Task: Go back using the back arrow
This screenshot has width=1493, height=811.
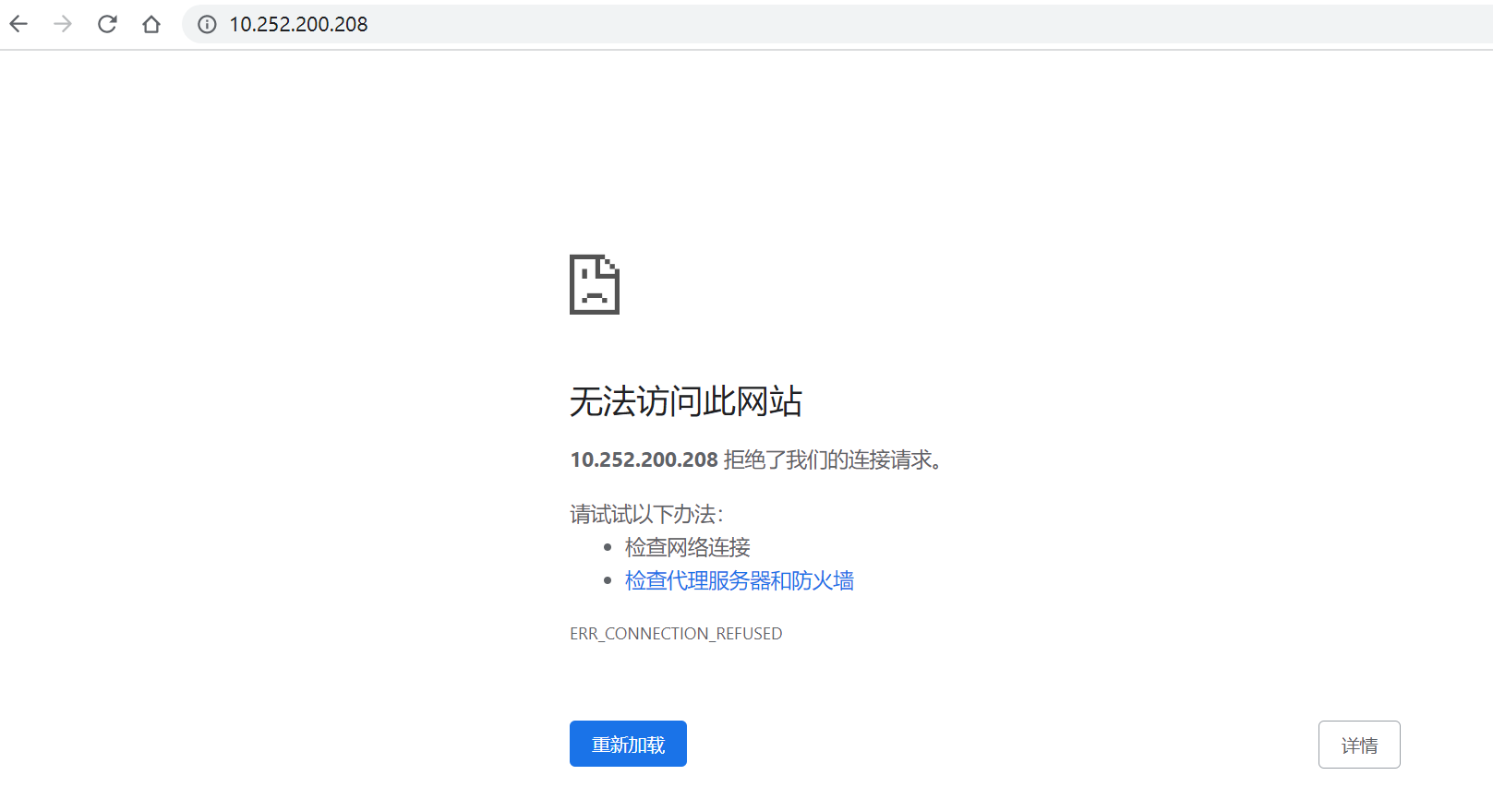Action: tap(18, 24)
